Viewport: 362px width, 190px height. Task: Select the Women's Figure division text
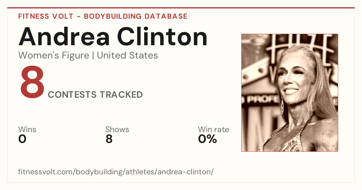[x=54, y=55]
